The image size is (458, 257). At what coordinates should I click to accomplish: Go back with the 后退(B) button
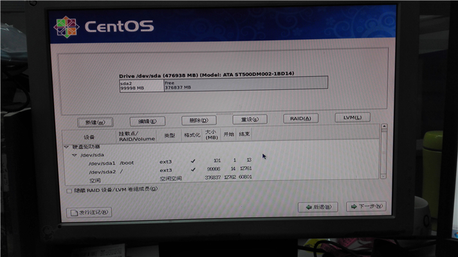(318, 207)
